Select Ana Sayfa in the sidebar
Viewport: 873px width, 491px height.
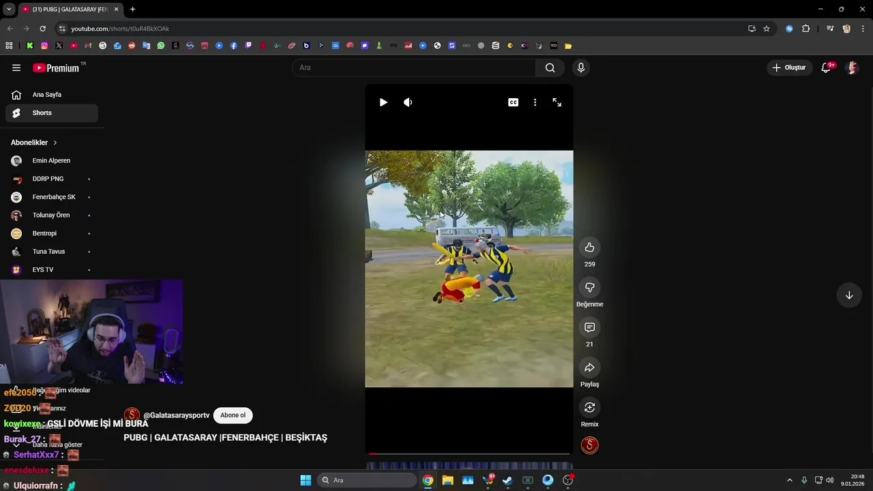pos(52,95)
